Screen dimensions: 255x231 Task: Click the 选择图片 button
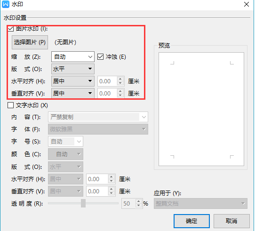tap(30, 42)
